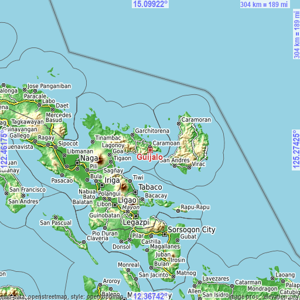The width and height of the screenshot is (300, 300).
Task: Click the Donsol town marker
Action: (121, 241)
